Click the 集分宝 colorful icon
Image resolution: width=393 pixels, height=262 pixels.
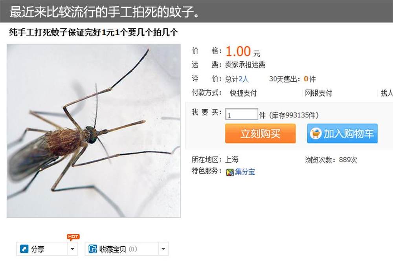click(x=230, y=172)
